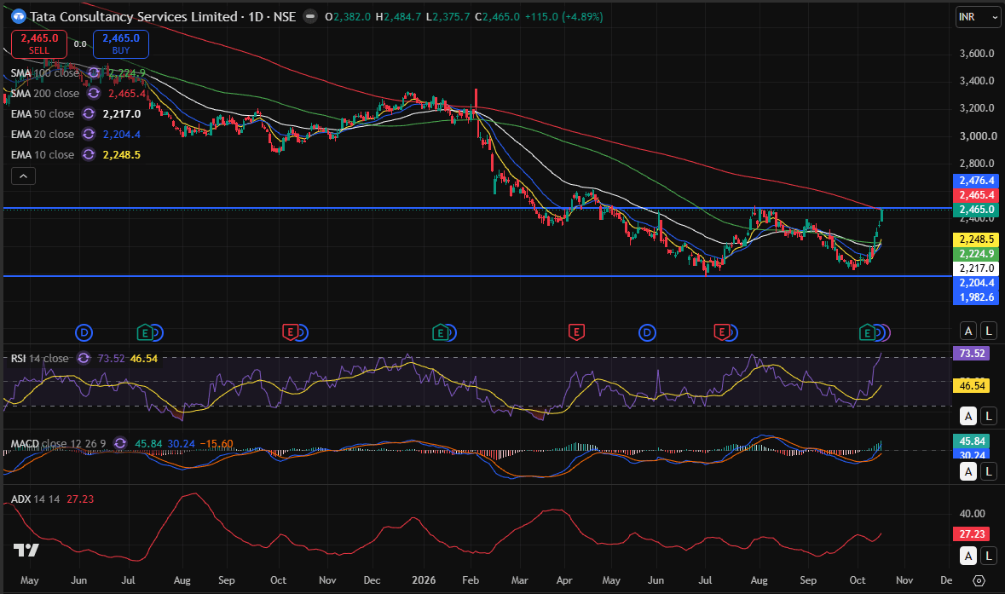Toggle log scale L on the MACD pane
1005x594 pixels.
coord(989,471)
